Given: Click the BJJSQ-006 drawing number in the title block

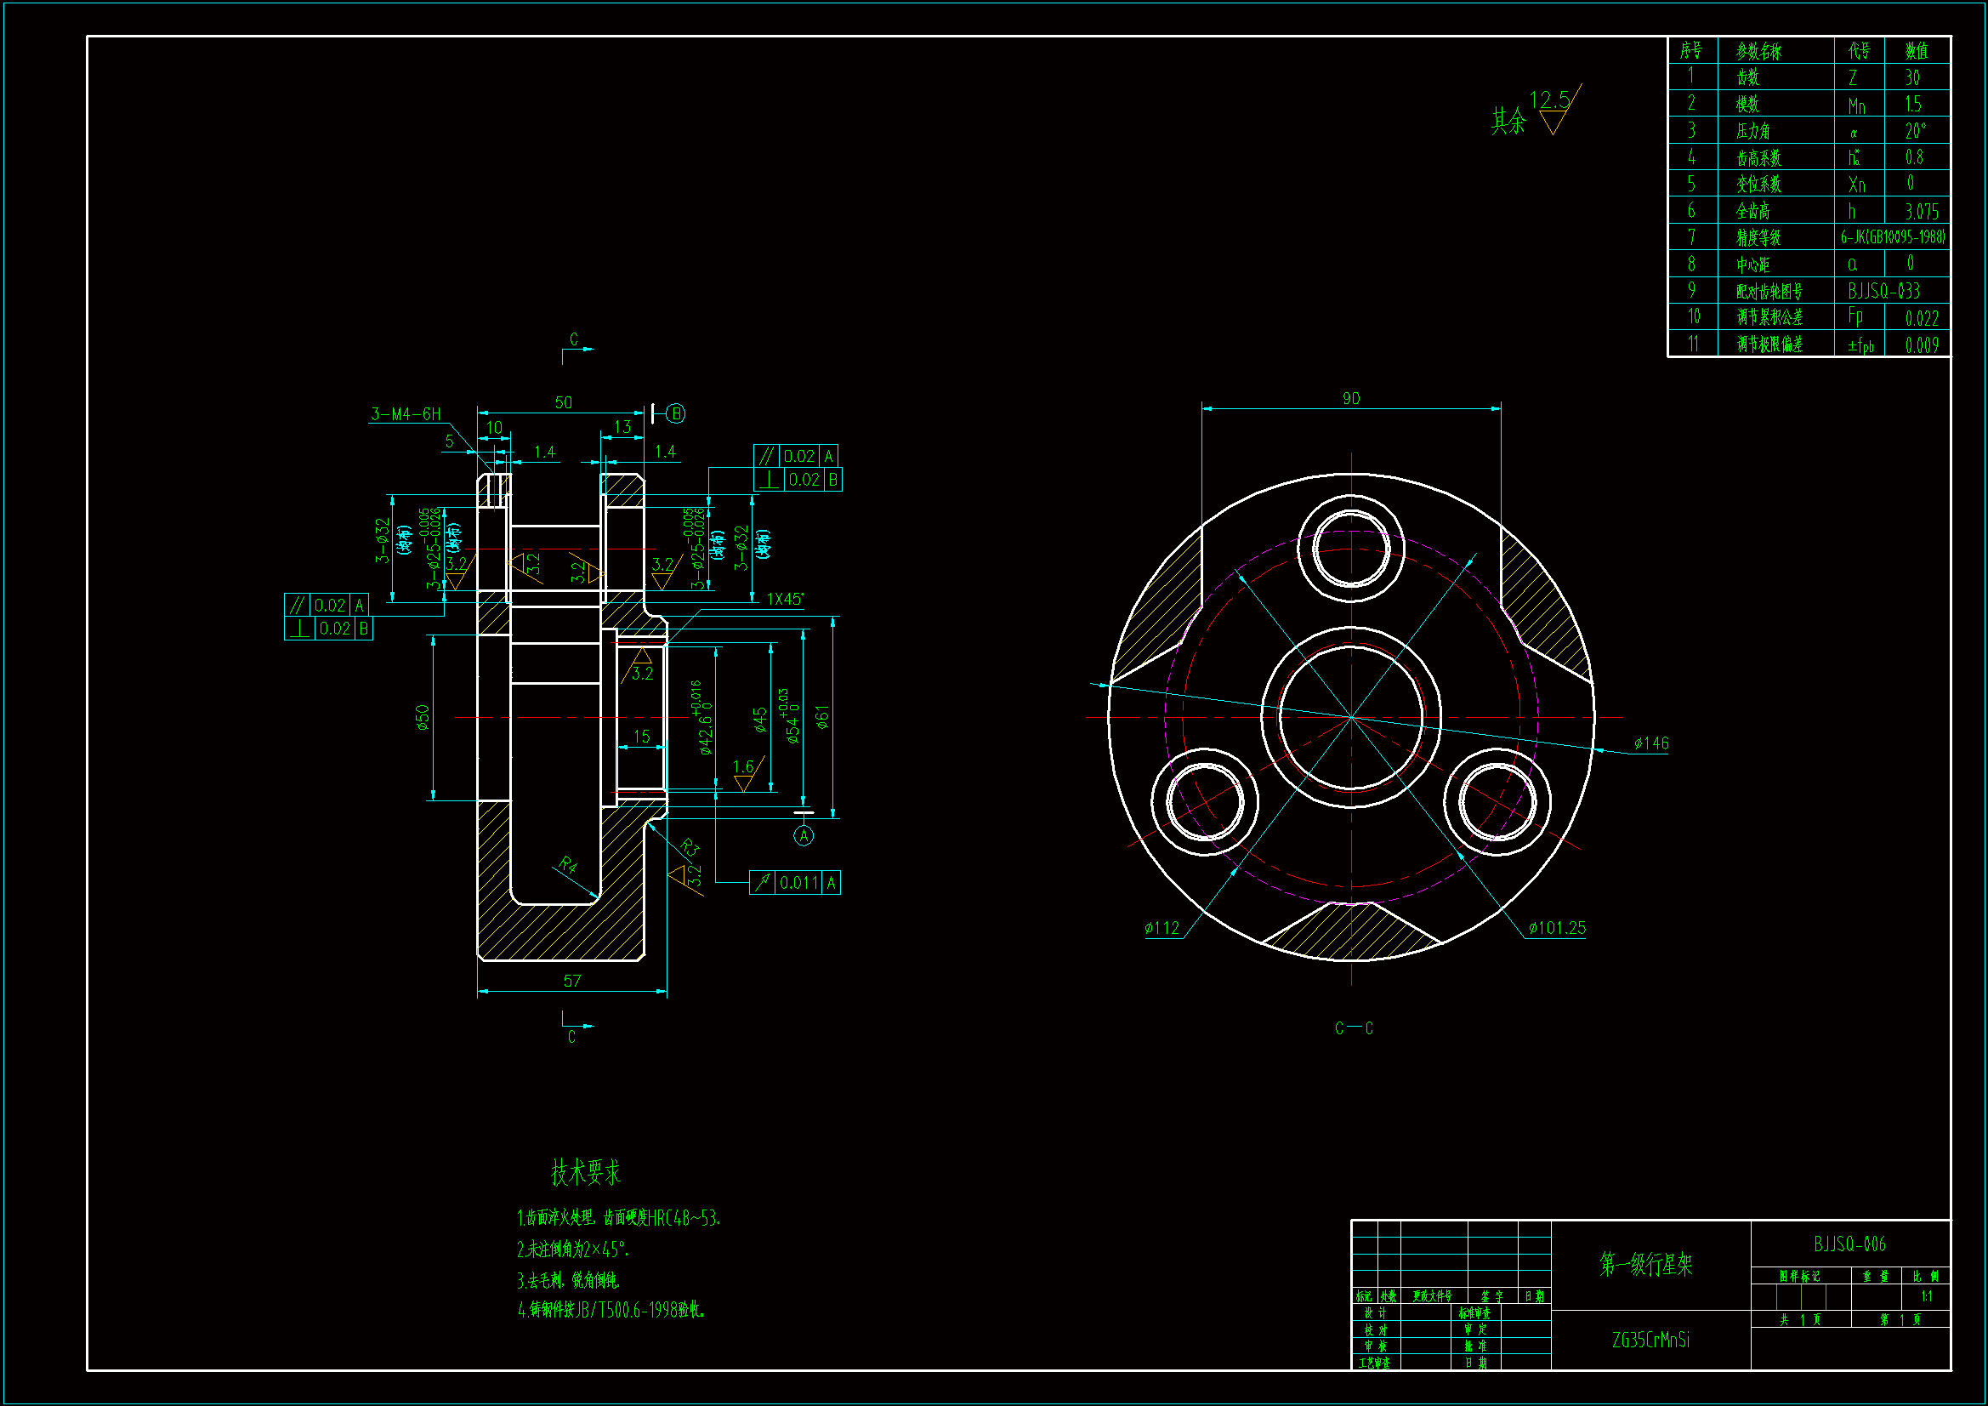Looking at the screenshot, I should (1849, 1244).
